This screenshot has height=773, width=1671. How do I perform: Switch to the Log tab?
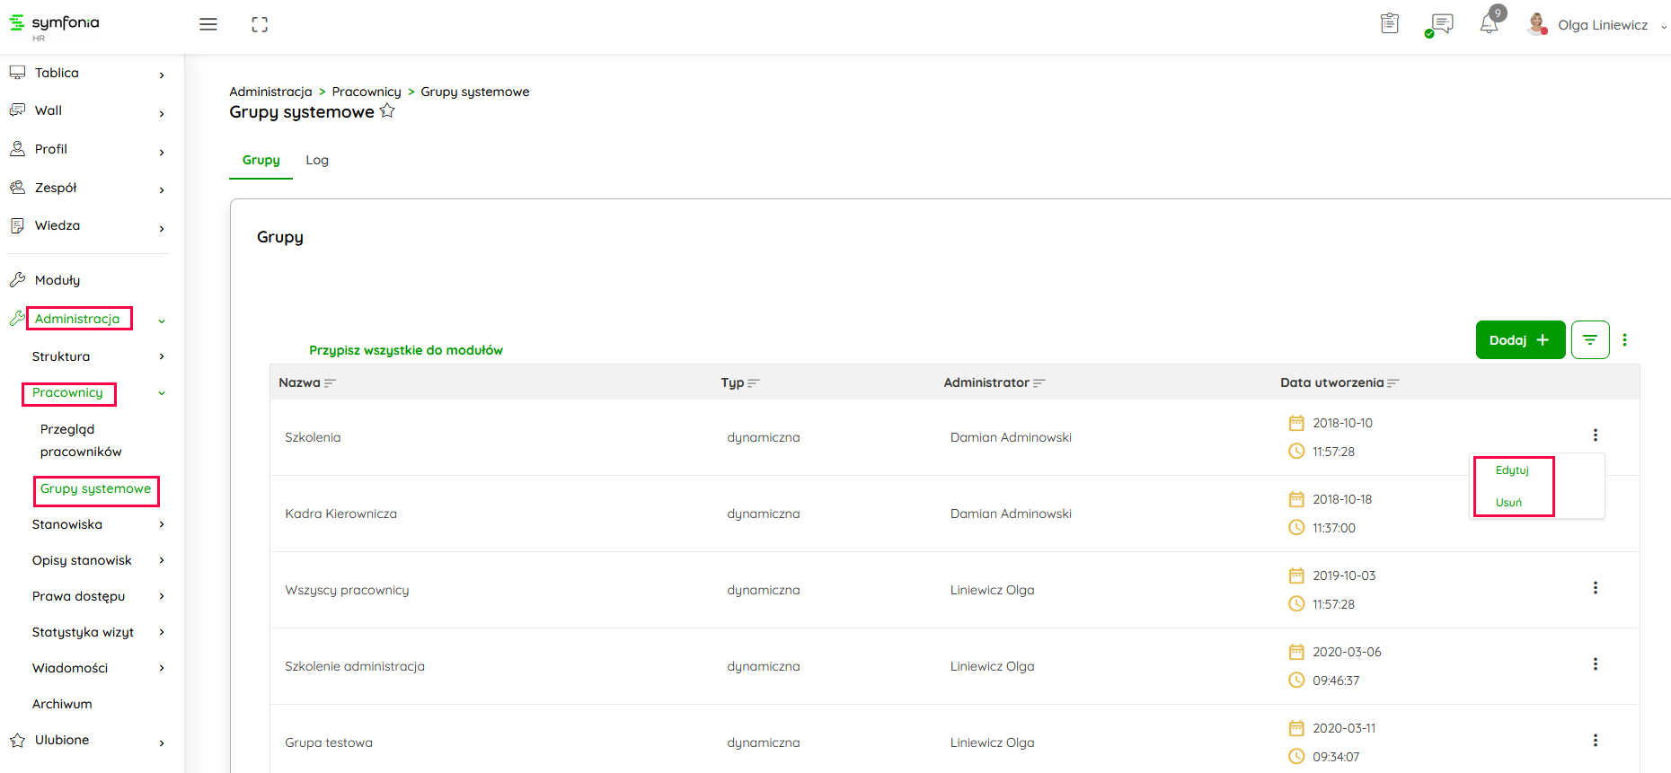pyautogui.click(x=316, y=160)
